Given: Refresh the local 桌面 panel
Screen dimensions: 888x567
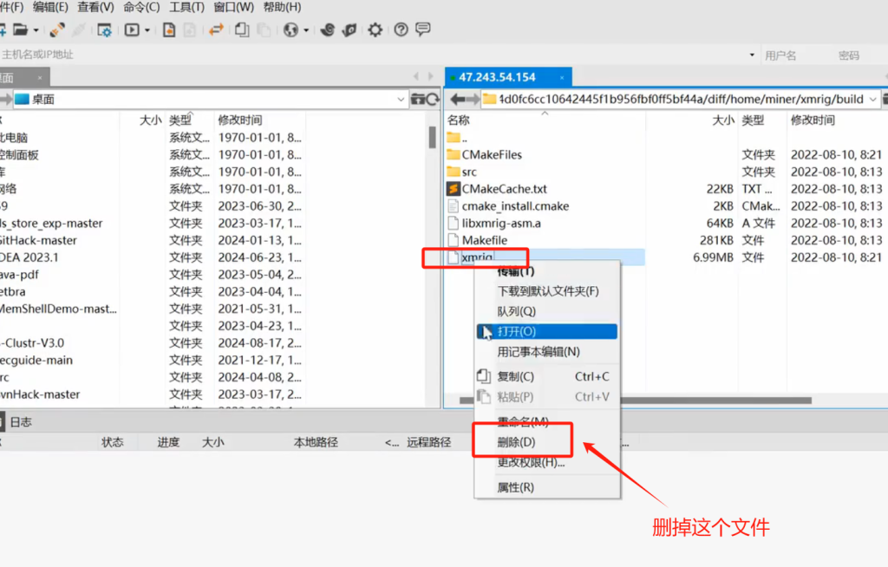Looking at the screenshot, I should point(433,99).
